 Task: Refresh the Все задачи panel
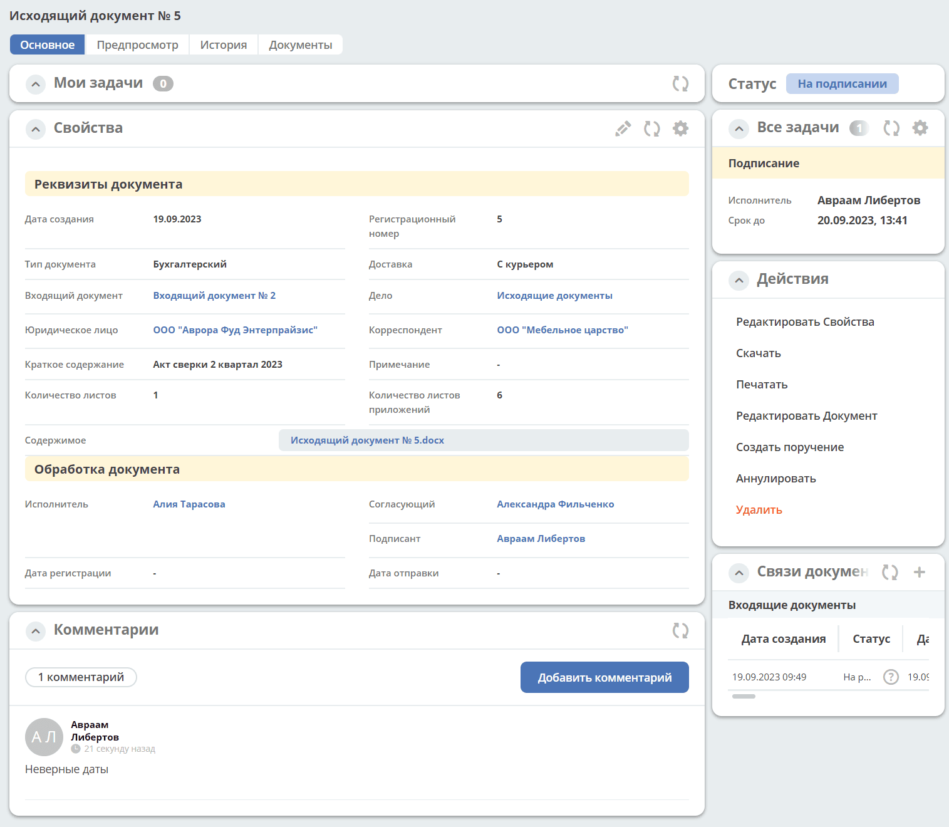pyautogui.click(x=891, y=128)
